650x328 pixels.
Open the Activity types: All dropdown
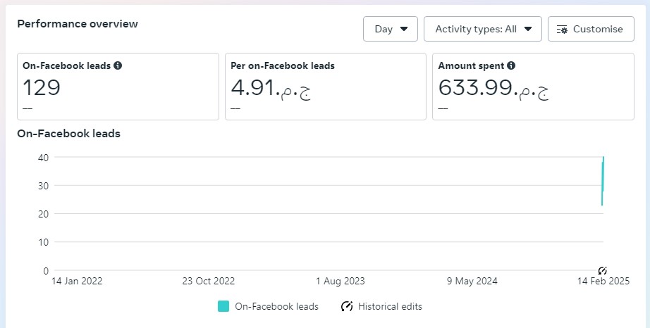[x=482, y=29]
